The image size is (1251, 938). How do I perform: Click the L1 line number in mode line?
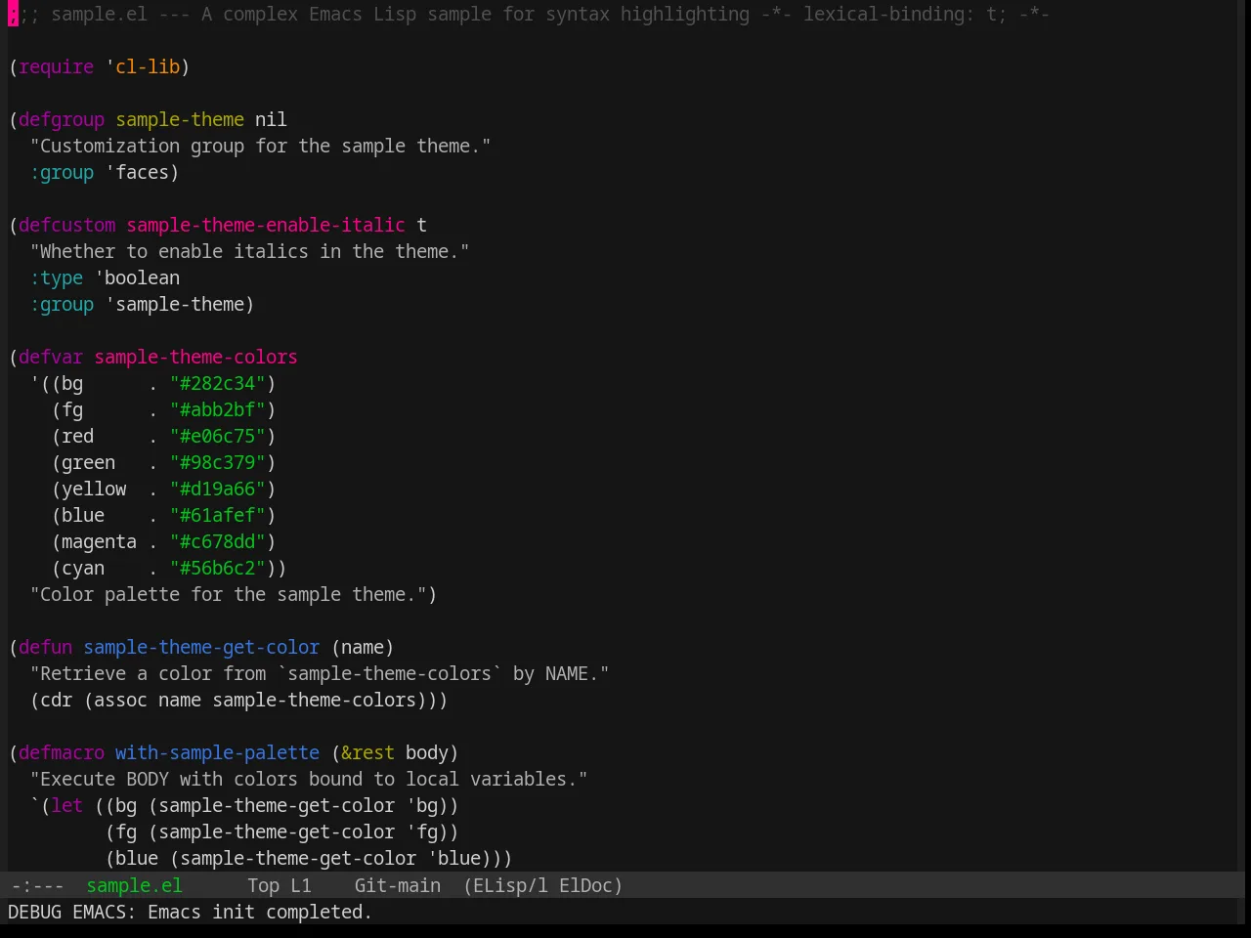301,885
